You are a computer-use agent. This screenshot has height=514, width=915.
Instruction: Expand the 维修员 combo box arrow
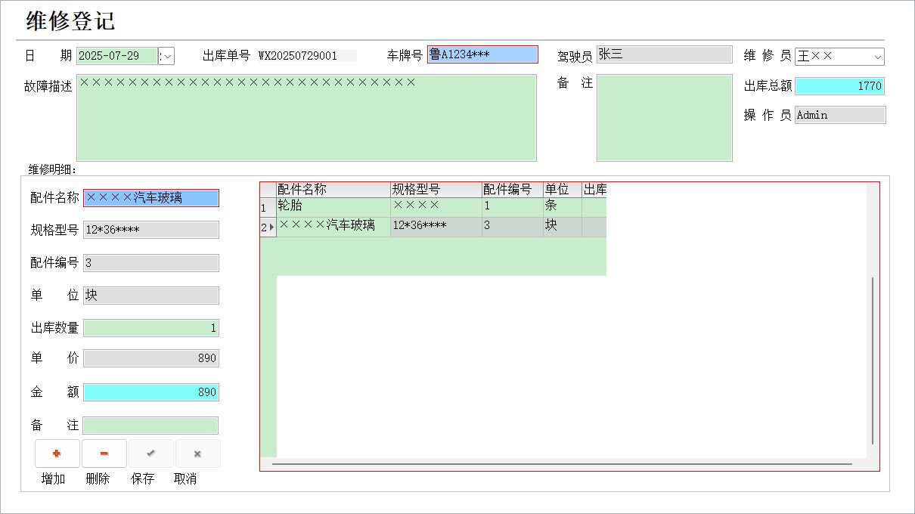point(877,57)
